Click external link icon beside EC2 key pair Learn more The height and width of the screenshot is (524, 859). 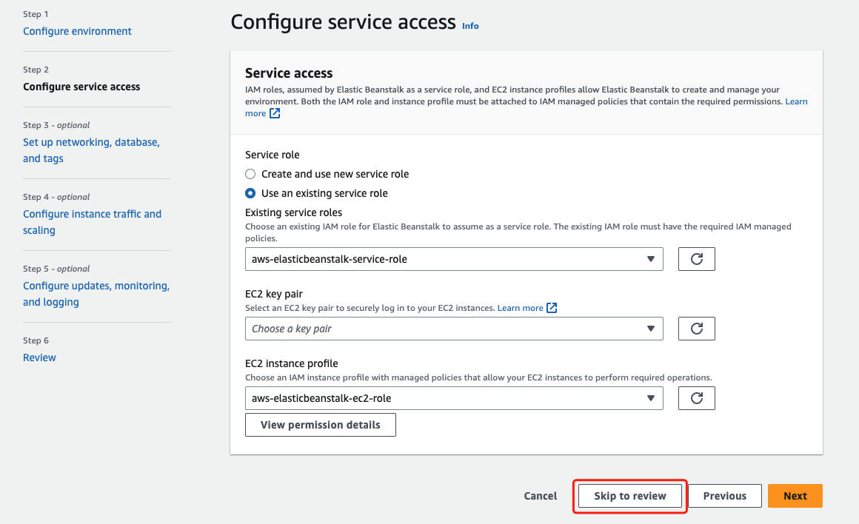coord(552,308)
